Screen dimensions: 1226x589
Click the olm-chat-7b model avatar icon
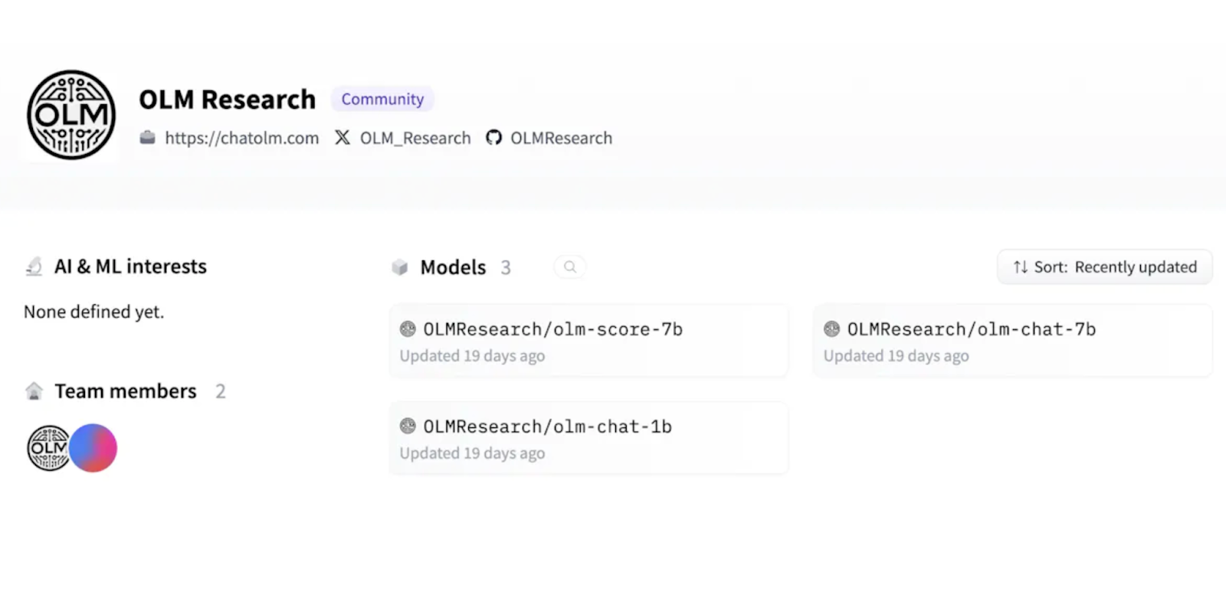coord(831,329)
